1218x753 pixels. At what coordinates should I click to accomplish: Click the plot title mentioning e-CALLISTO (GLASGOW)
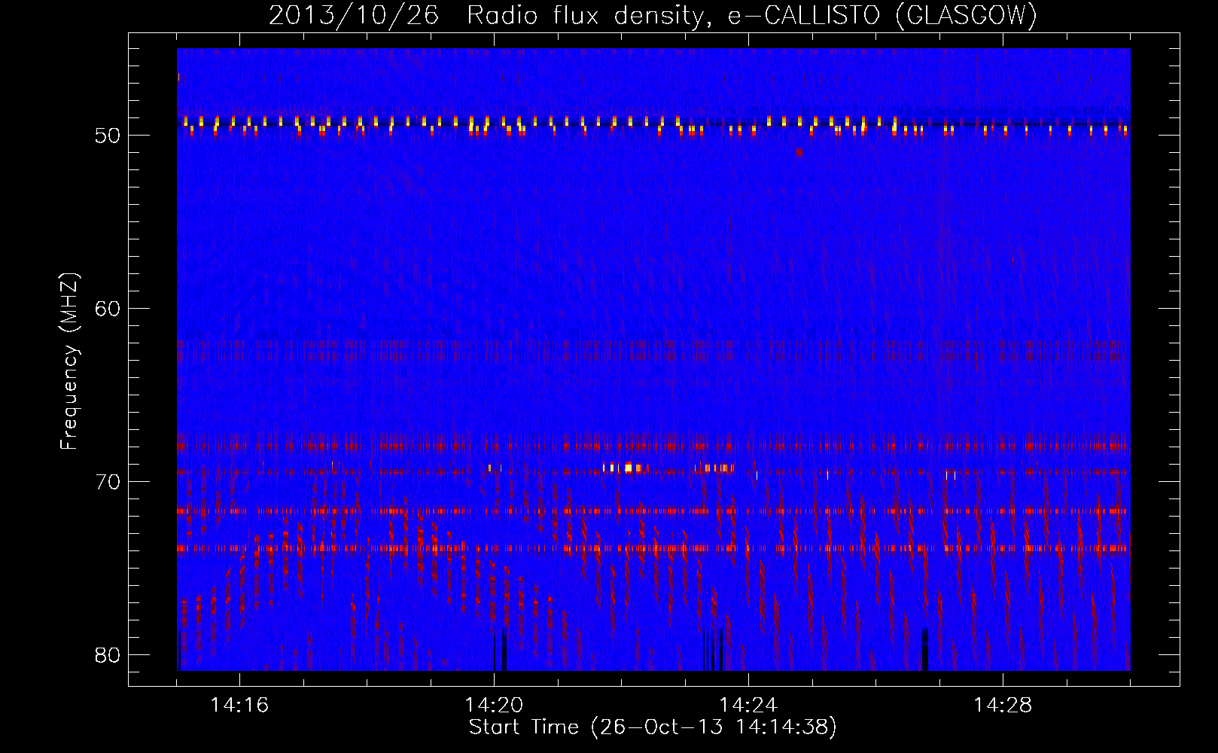[x=652, y=15]
